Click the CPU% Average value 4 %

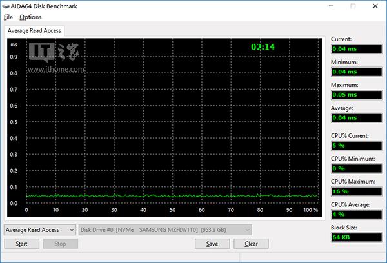click(x=357, y=214)
